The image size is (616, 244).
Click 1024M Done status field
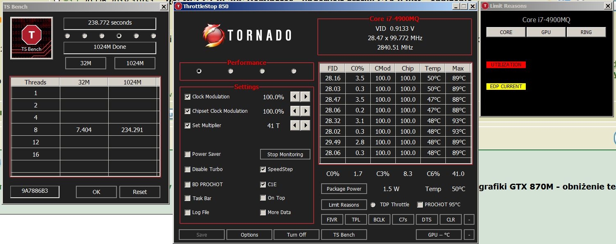(x=110, y=47)
